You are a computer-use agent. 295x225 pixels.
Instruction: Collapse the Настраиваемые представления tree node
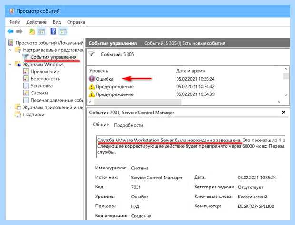10,50
